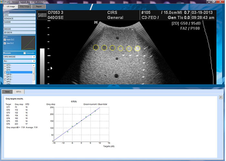Switch to the Xray Image tab
Viewport: 226px width, 161px height.
(x=25, y=6)
